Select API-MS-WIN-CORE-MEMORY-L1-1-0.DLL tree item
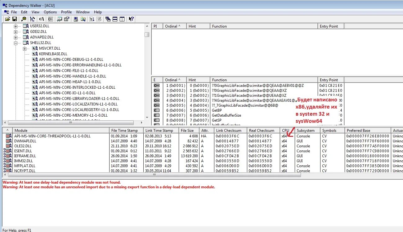 [x=73, y=115]
